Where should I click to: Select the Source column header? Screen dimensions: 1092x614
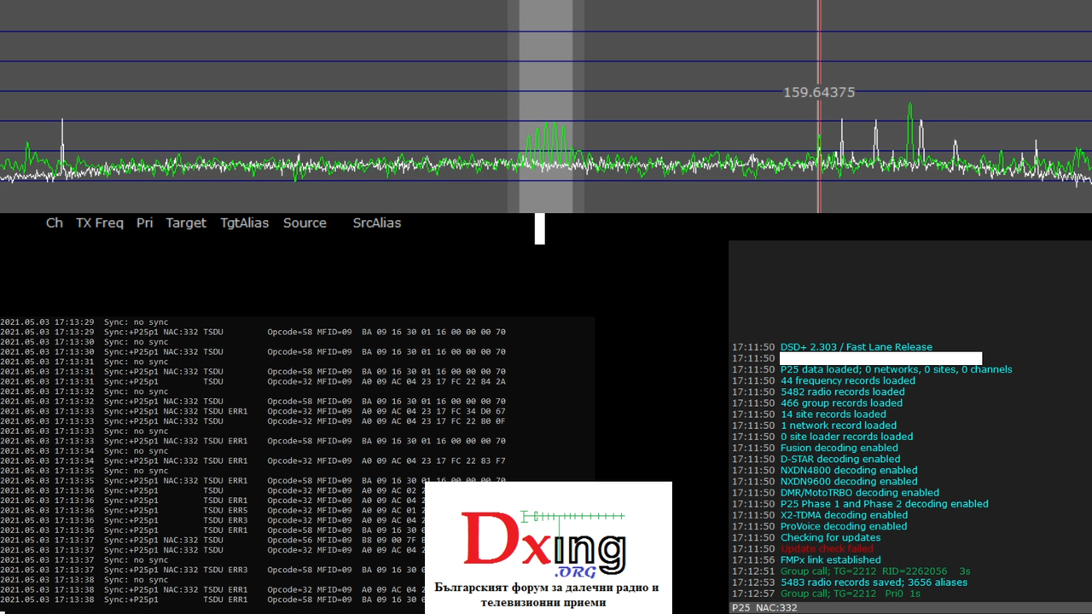(x=305, y=223)
